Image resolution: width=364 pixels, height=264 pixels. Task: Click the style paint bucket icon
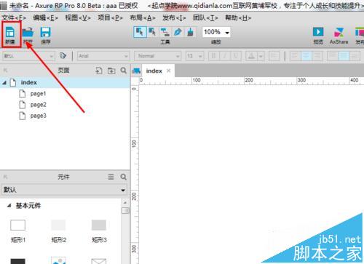click(x=63, y=56)
